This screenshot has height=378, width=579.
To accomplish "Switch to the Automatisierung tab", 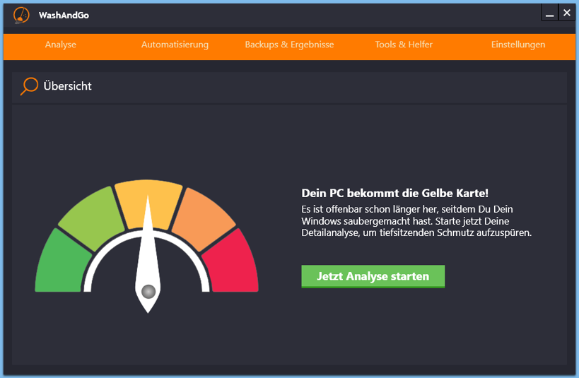I will click(175, 45).
